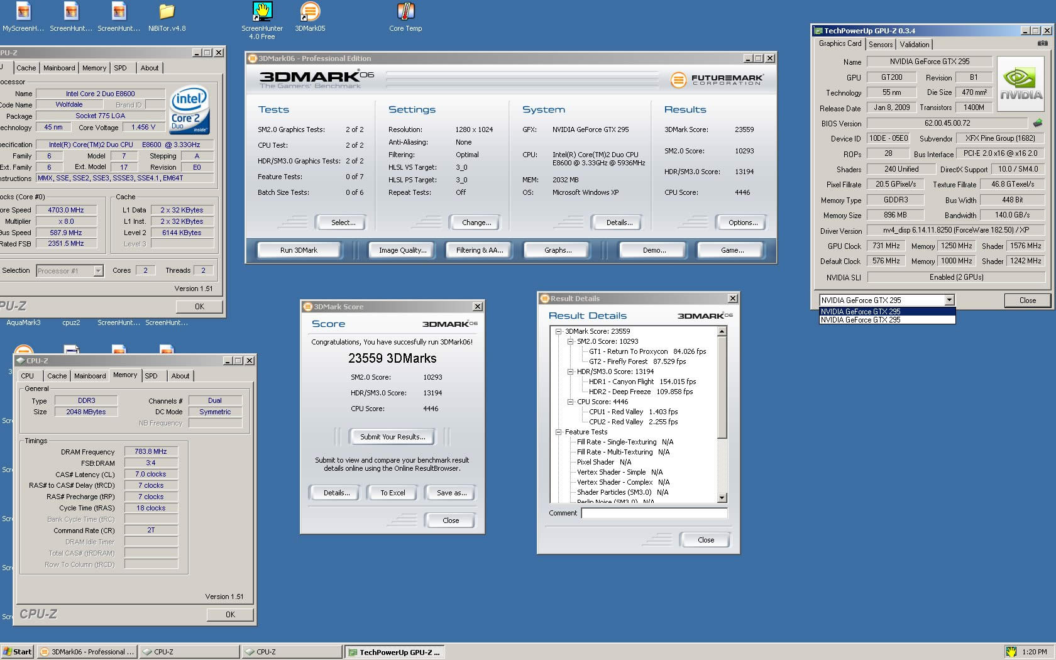Collapse the Feature Tests tree node
Viewport: 1056px width, 660px height.
tap(558, 432)
